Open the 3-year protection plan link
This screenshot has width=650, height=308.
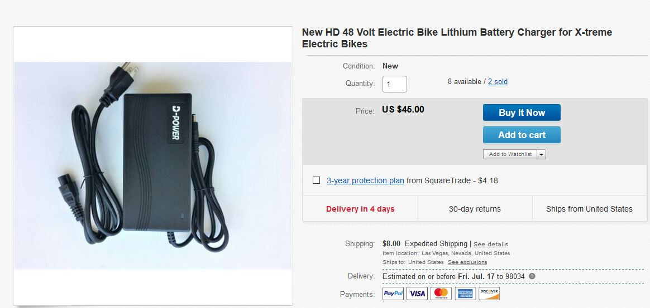click(x=365, y=180)
